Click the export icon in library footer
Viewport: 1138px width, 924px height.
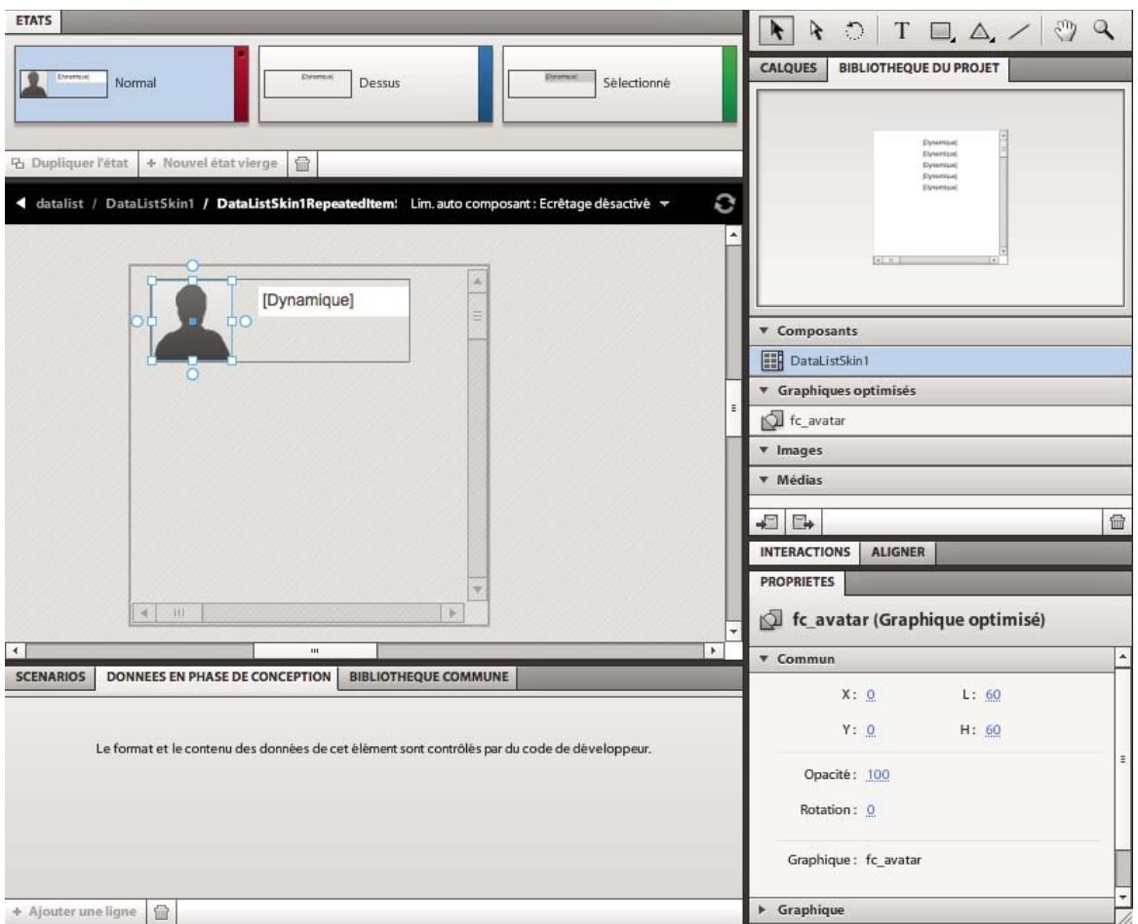(x=803, y=521)
